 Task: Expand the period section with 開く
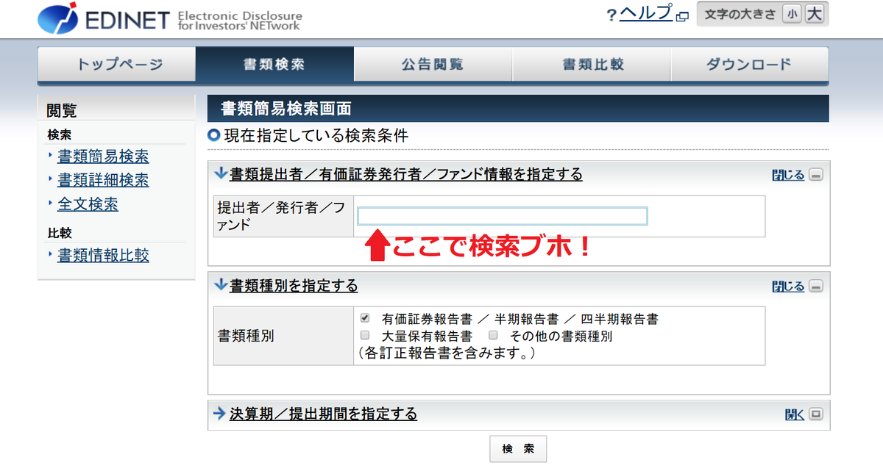[x=795, y=414]
